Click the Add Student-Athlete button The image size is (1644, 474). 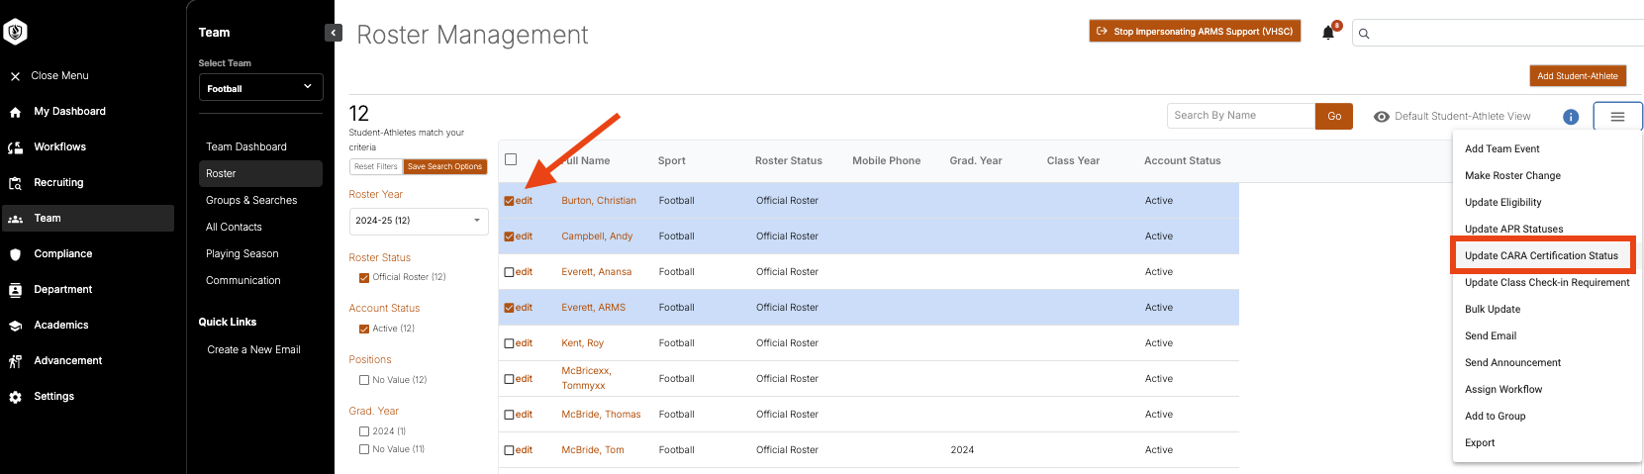tap(1578, 76)
